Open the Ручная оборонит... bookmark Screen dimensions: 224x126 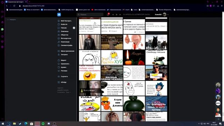164,10
